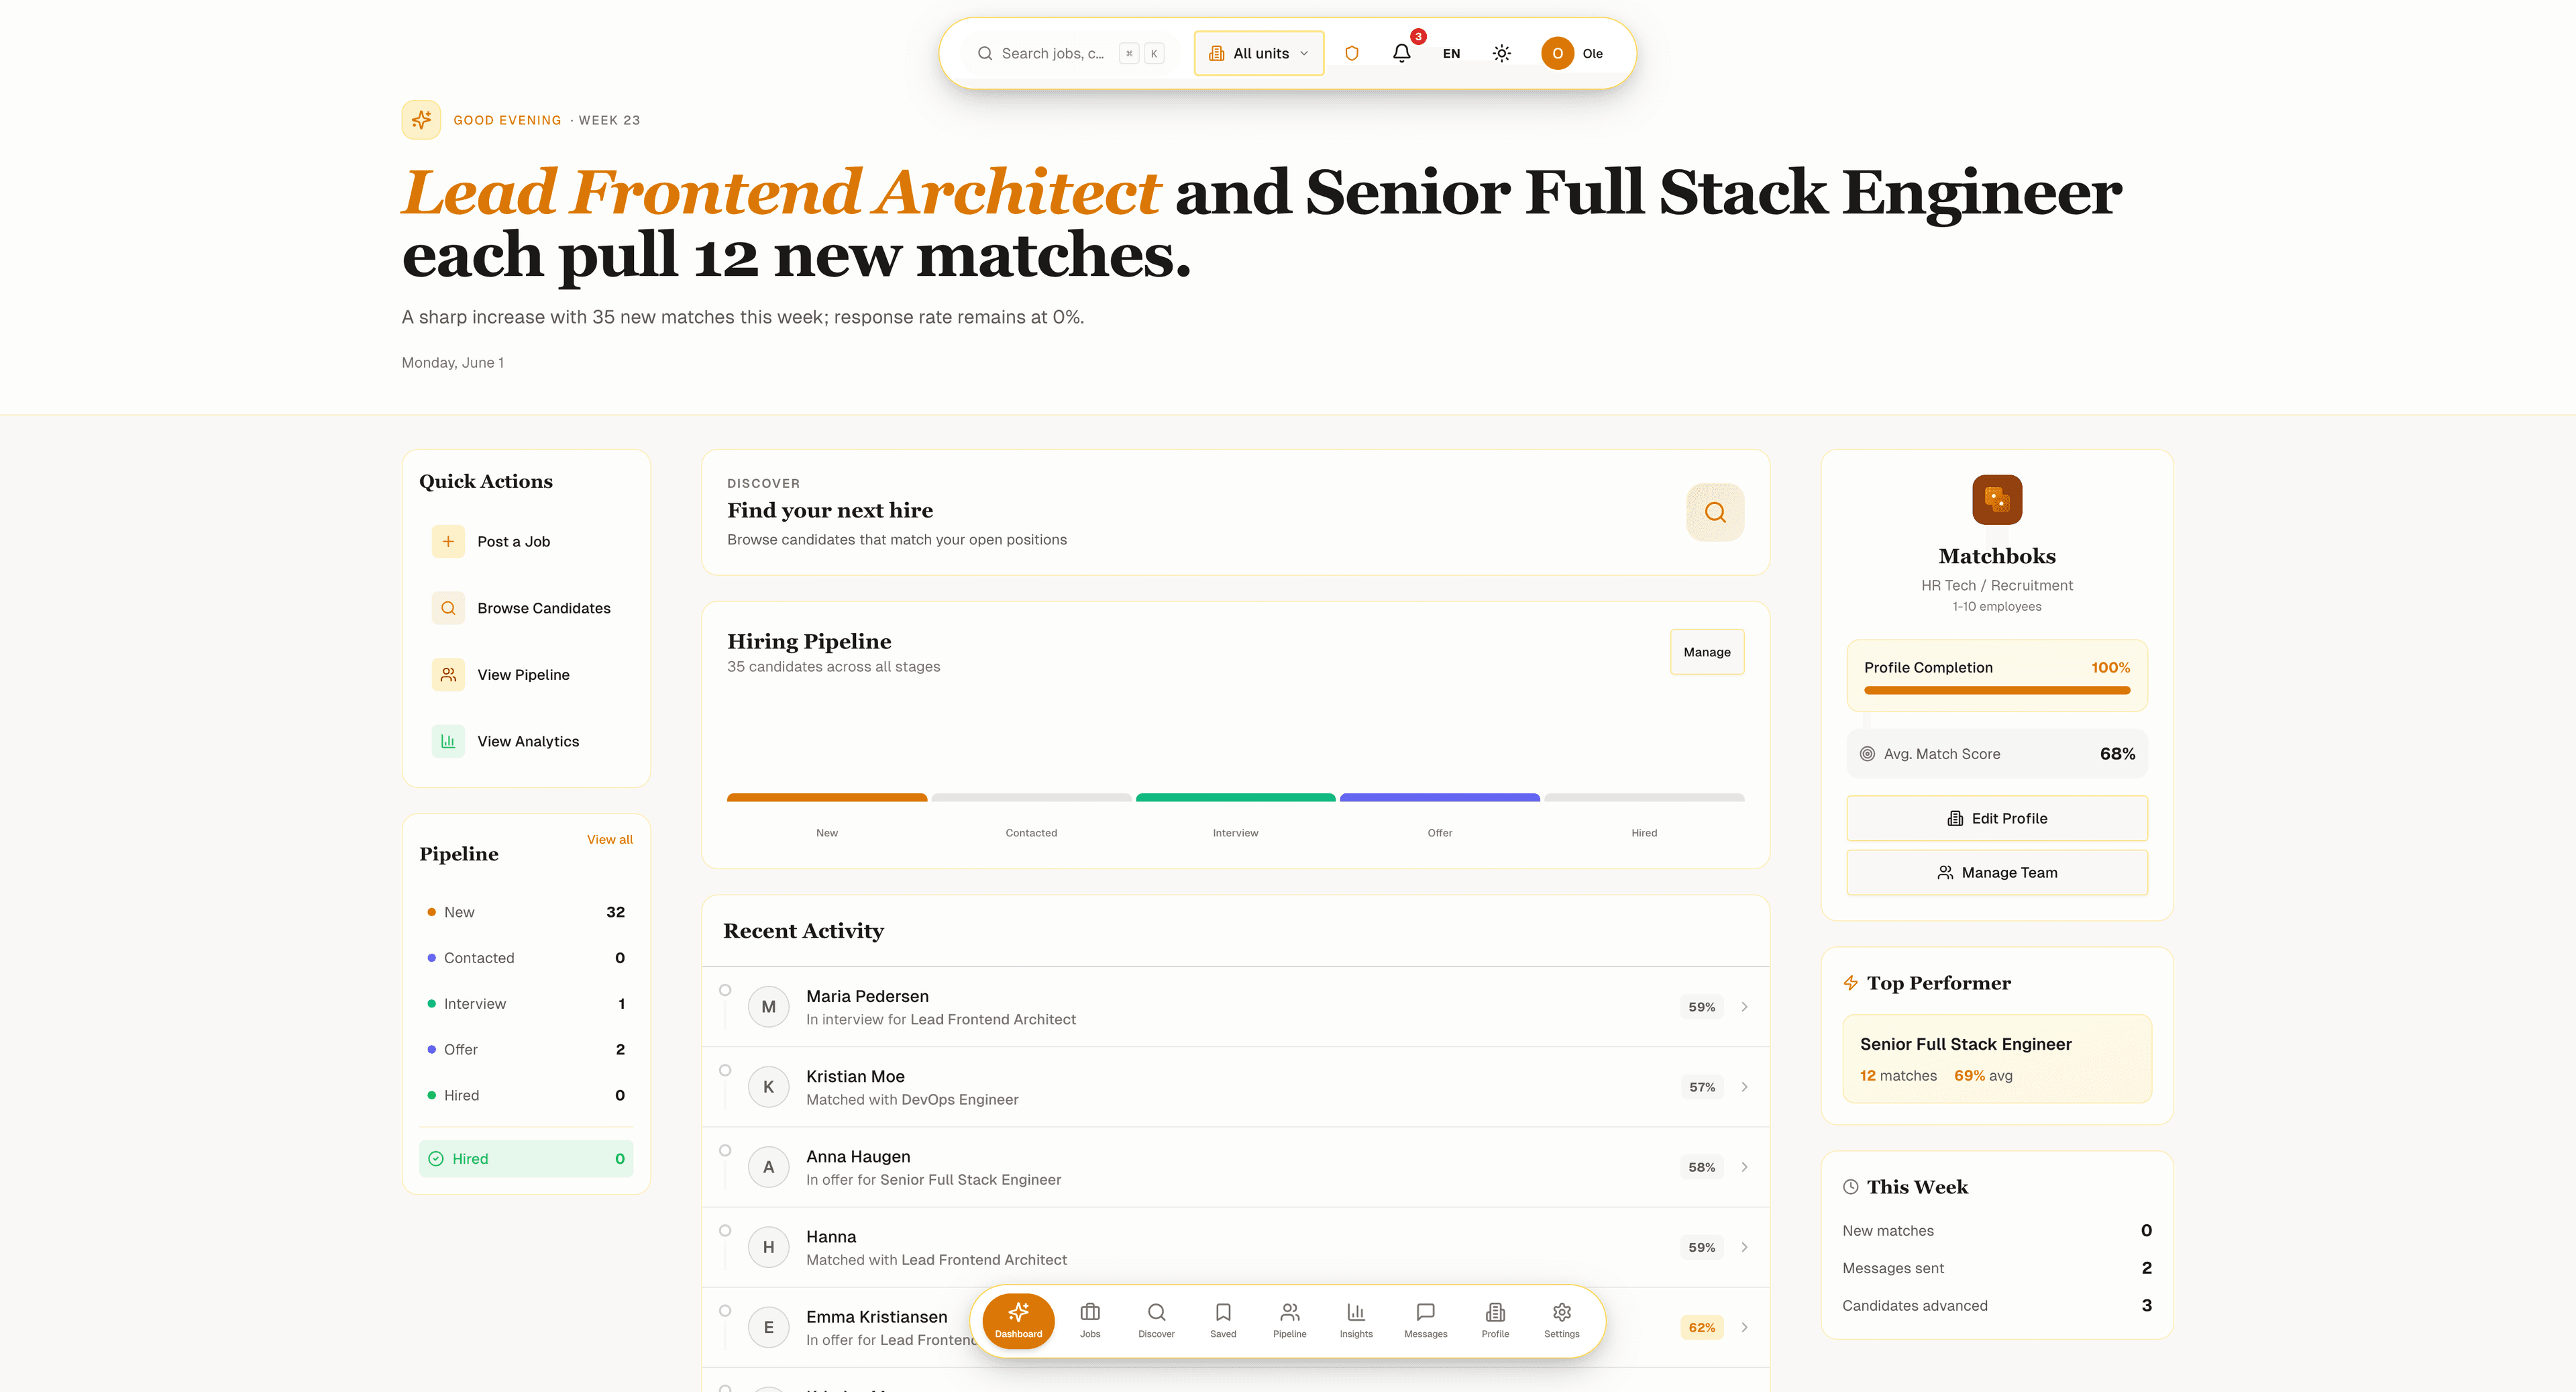
Task: Switch to the Pipeline tab in dock
Action: pyautogui.click(x=1289, y=1320)
